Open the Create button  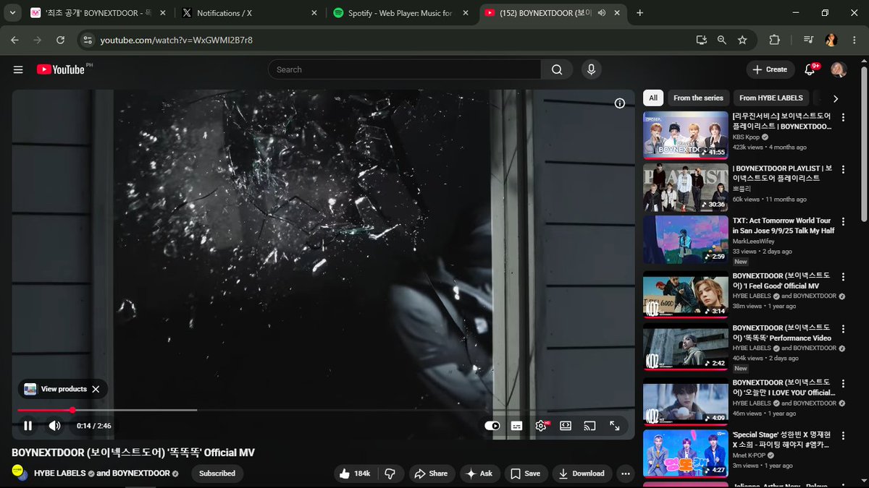tap(770, 69)
